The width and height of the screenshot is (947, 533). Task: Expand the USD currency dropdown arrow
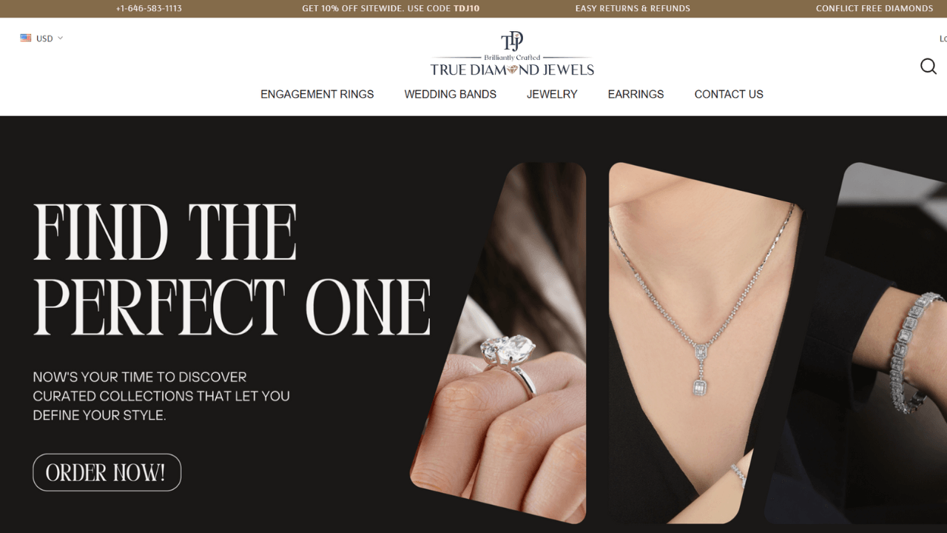point(61,38)
